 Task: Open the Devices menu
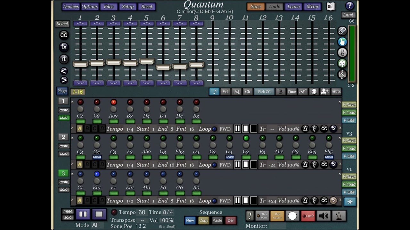point(71,6)
